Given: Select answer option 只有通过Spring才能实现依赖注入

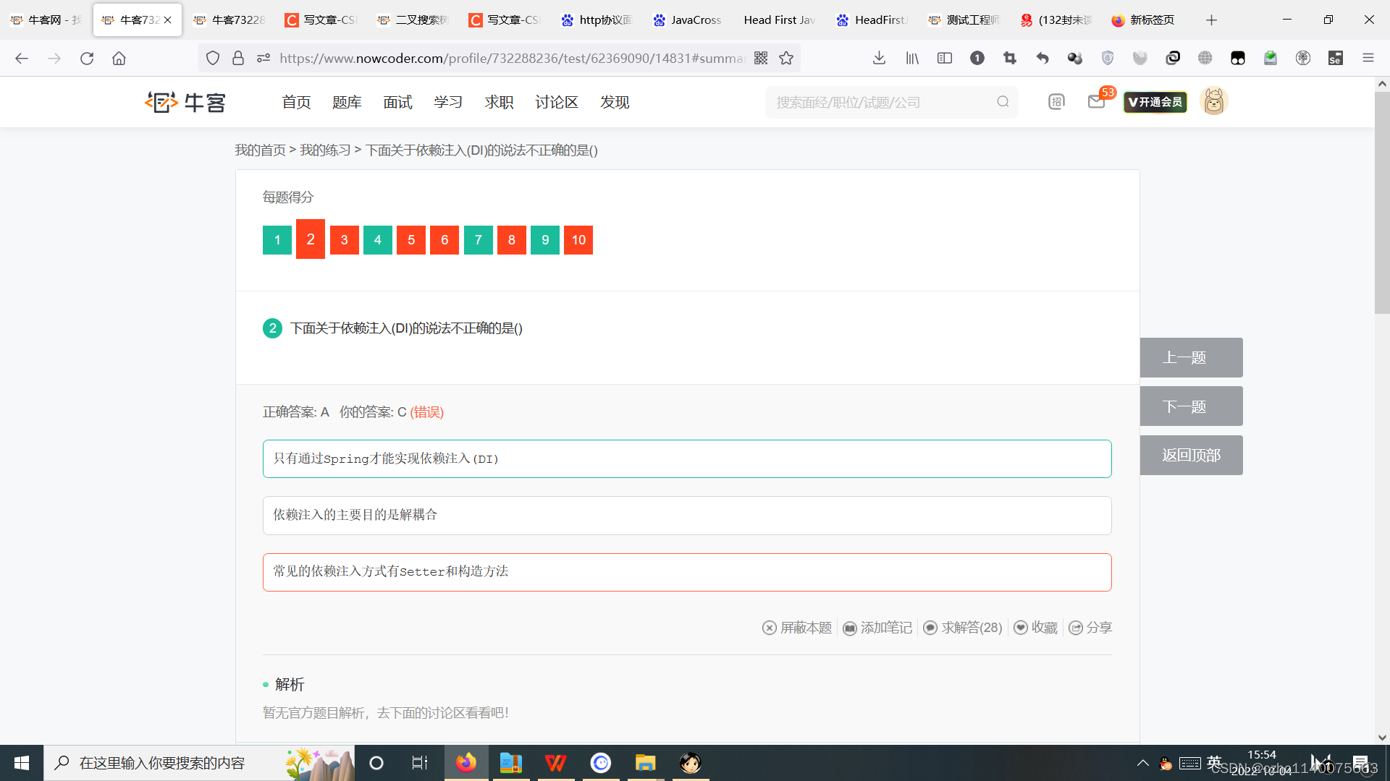Looking at the screenshot, I should tap(687, 458).
